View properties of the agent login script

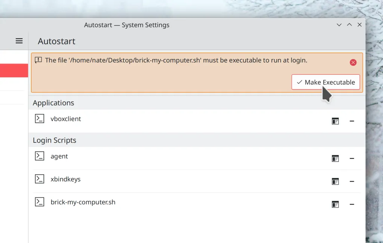tap(335, 158)
